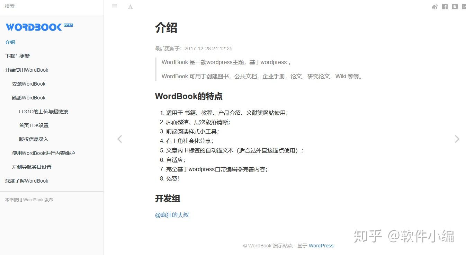The image size is (466, 255).
Task: Toggle the sidebar with the hamburger icon
Action: point(115,7)
